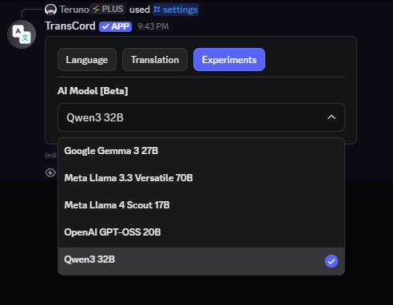Viewport: 393px width, 305px height.
Task: Click Teruno's small user avatar
Action: [50, 10]
